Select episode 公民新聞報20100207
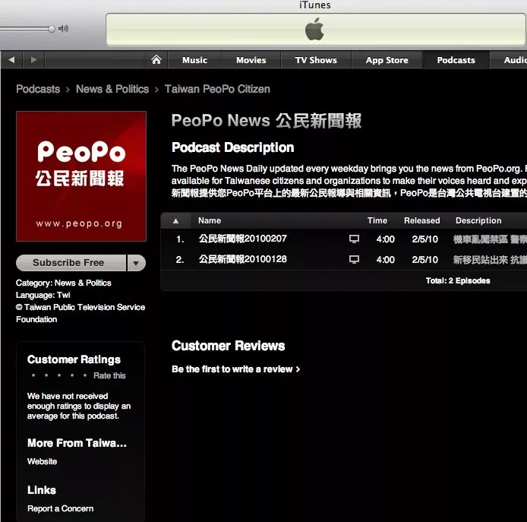The height and width of the screenshot is (522, 527). pyautogui.click(x=243, y=239)
